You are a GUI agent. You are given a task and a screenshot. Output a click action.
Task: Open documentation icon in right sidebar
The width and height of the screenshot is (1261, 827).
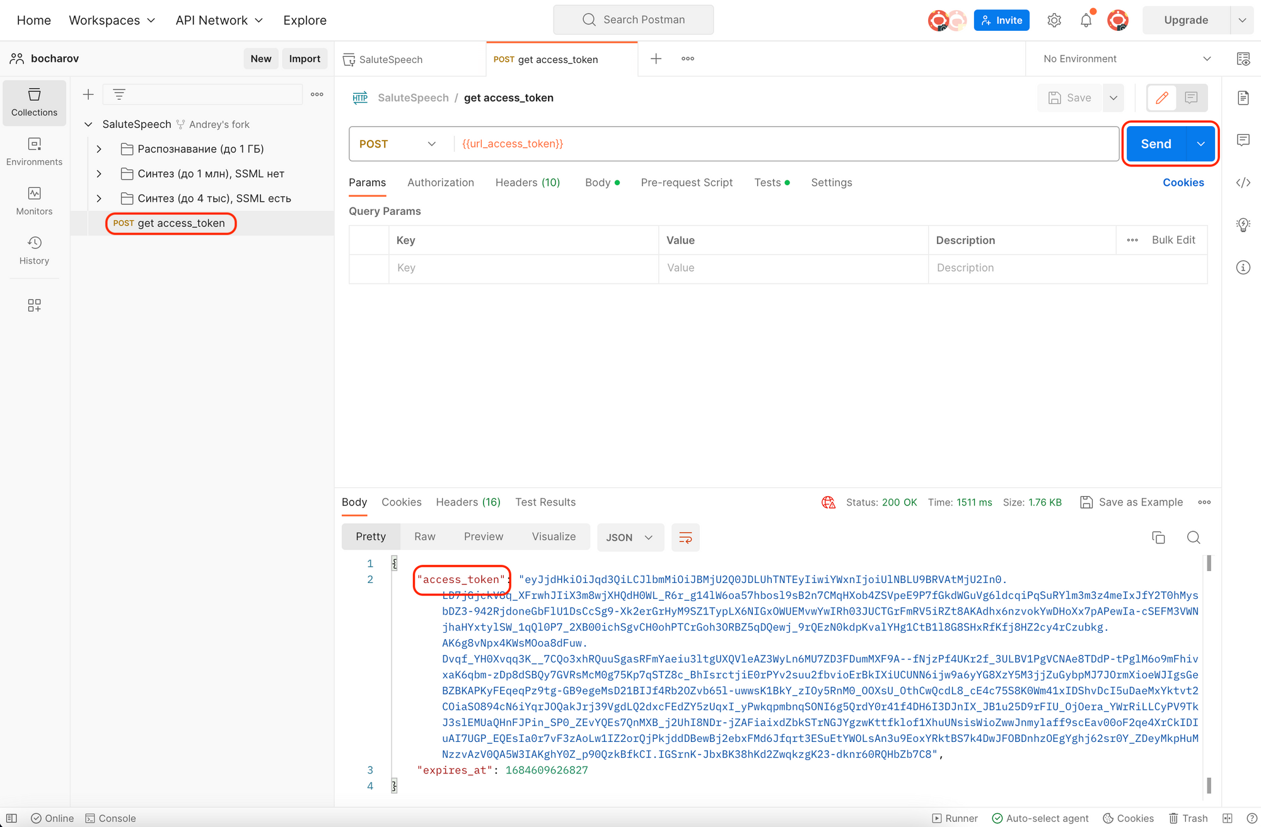[1243, 98]
